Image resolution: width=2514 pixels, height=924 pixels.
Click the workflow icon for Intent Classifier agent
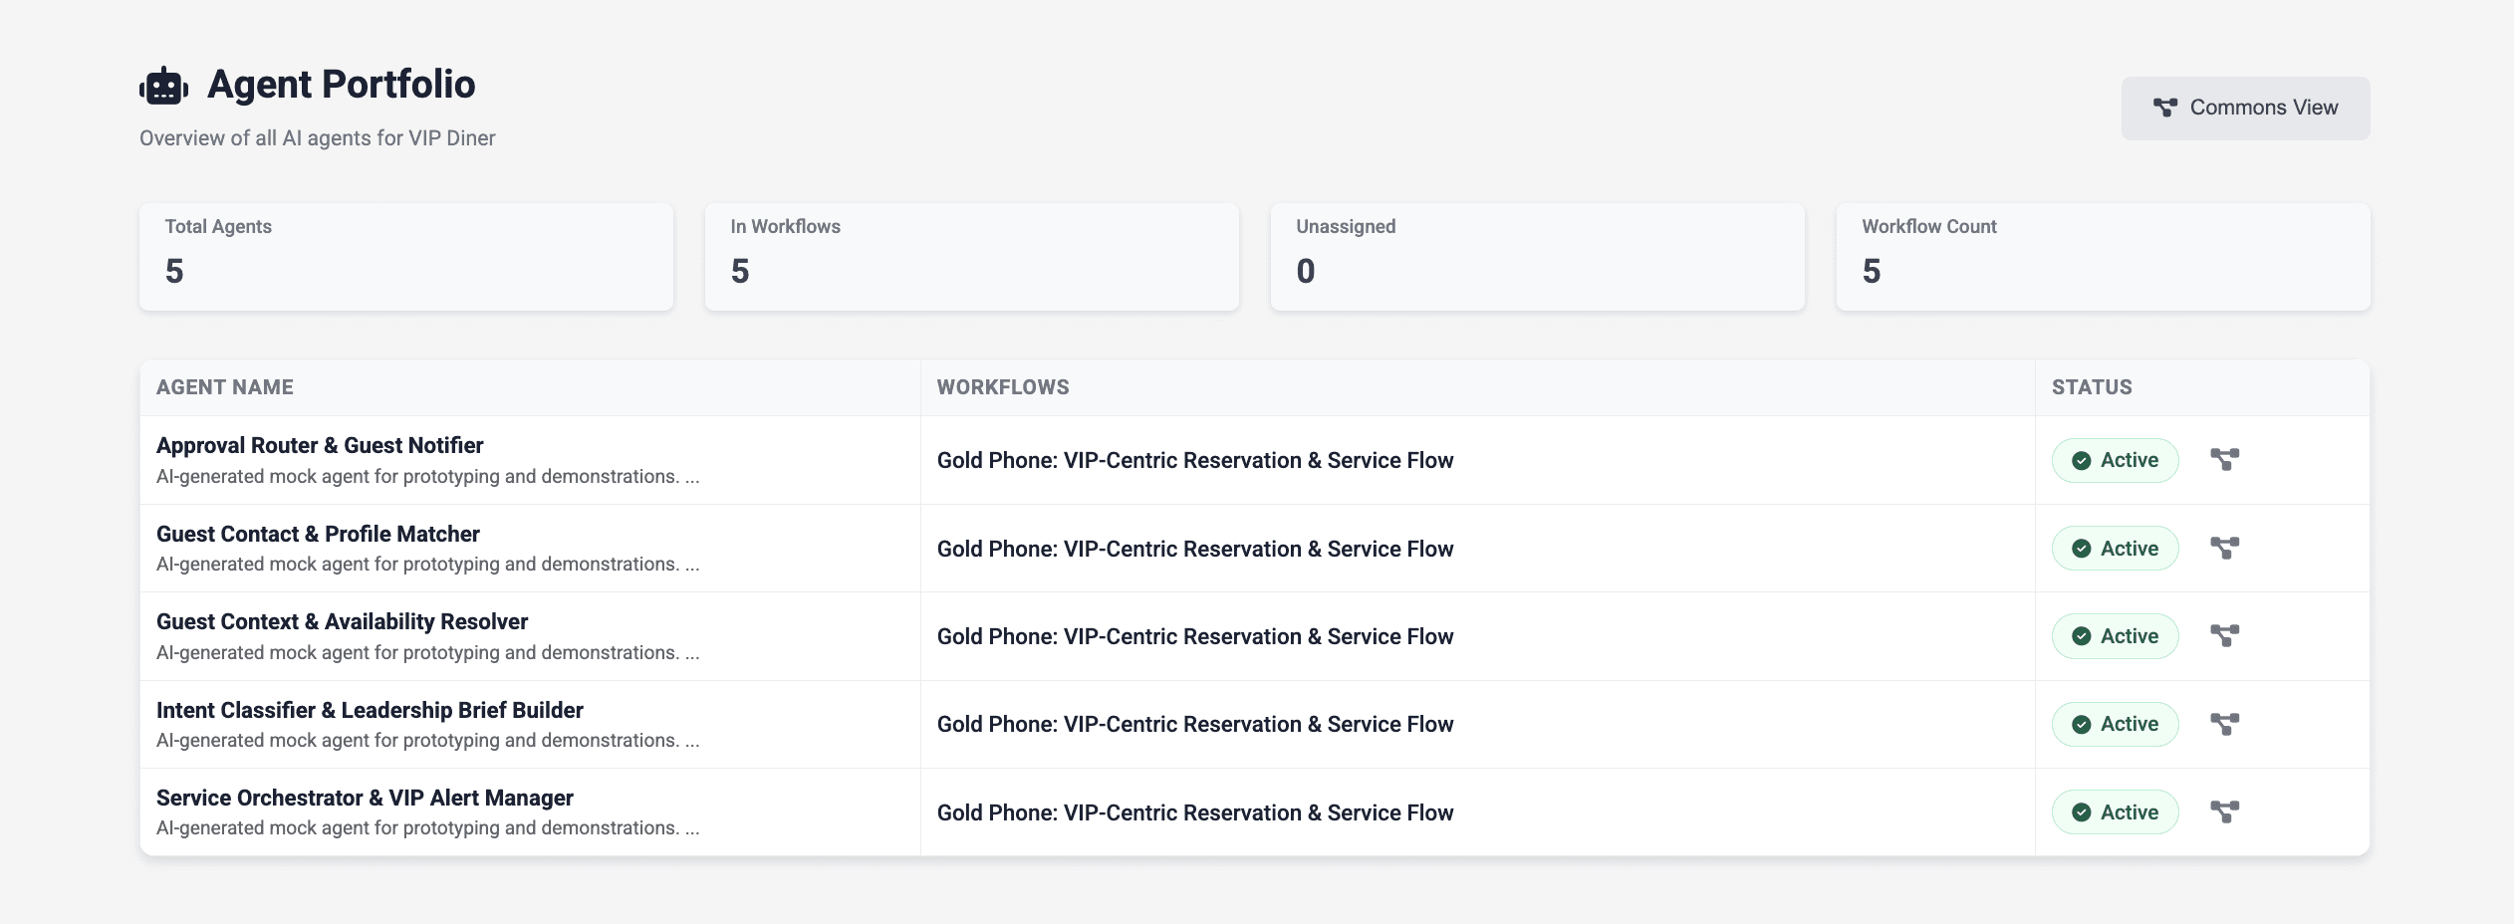tap(2224, 724)
